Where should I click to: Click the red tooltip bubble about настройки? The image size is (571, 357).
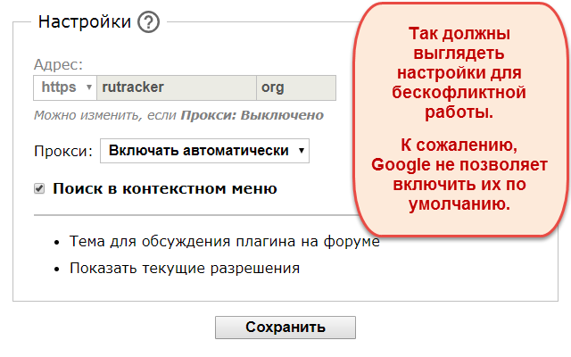(x=459, y=120)
